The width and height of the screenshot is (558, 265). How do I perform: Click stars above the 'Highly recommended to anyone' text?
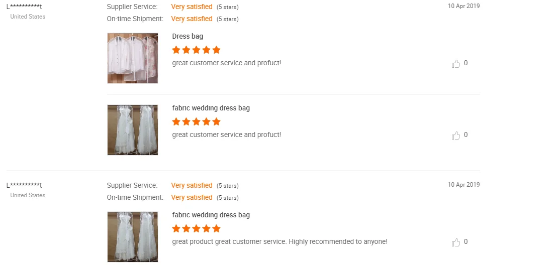[196, 229]
